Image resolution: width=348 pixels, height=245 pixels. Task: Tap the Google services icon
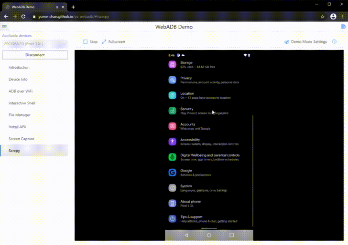click(172, 173)
